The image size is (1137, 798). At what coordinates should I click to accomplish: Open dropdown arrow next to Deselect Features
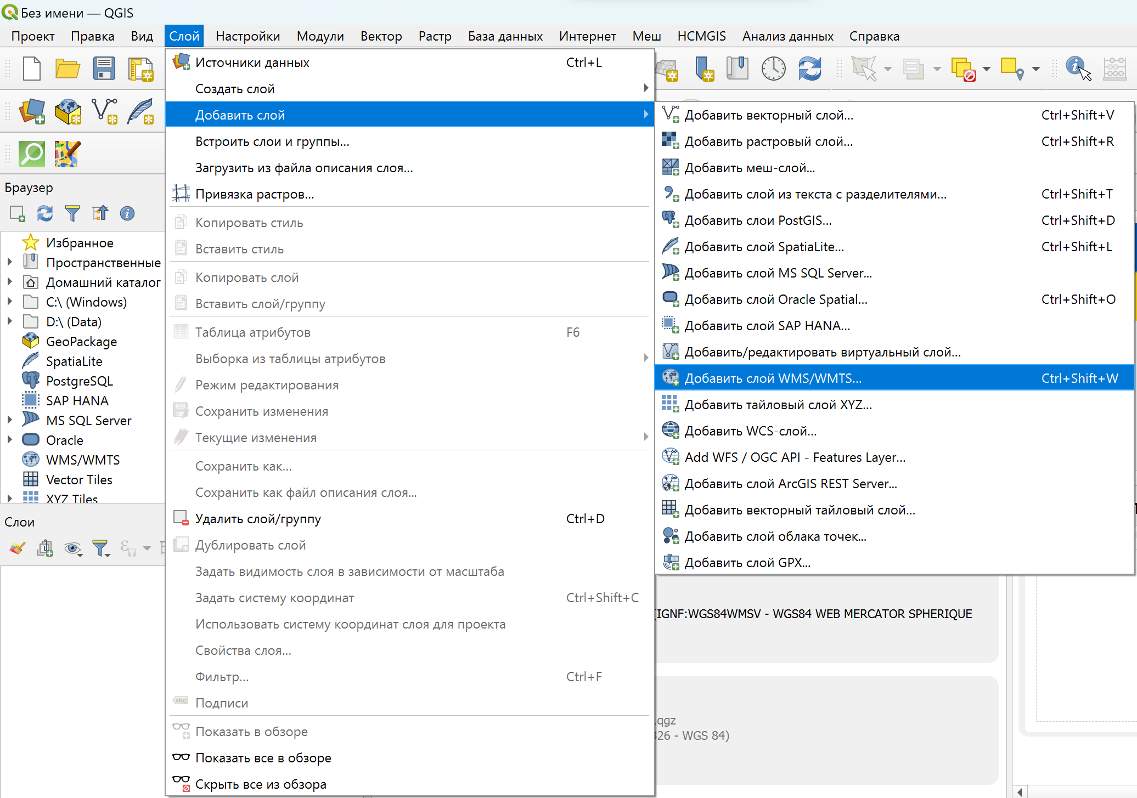(986, 69)
